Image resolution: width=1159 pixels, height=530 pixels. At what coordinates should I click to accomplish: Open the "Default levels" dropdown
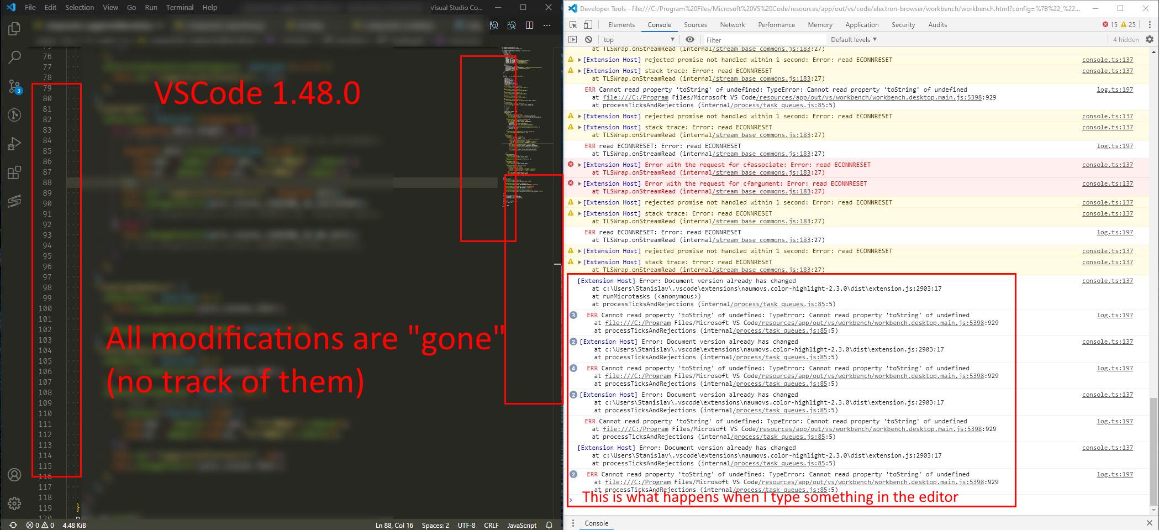pyautogui.click(x=853, y=39)
